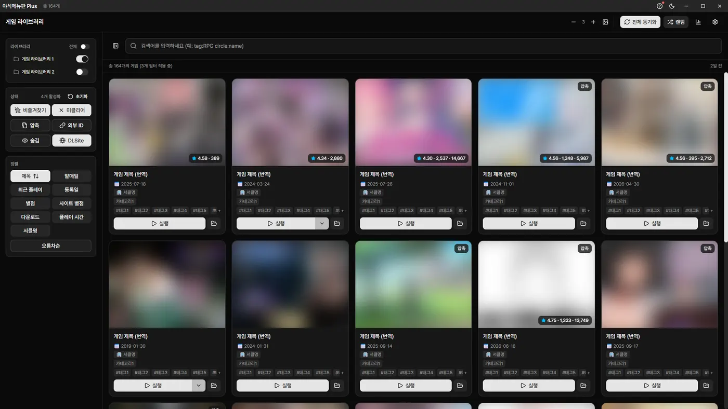Viewport: 728px width, 409px height.
Task: Open folder of the game dated 2025-07-26
Action: 460,224
